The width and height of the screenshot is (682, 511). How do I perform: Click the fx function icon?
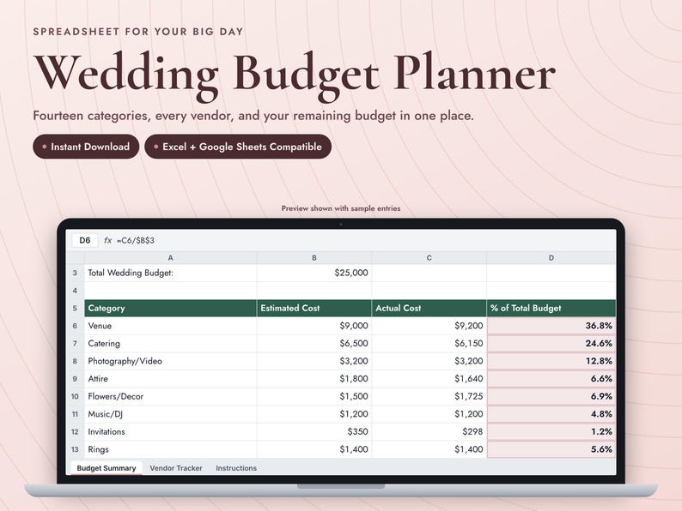tap(107, 240)
